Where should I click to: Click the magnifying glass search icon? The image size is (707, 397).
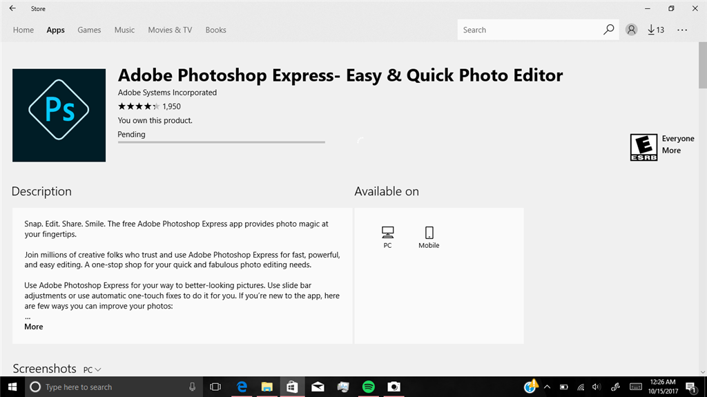coord(609,30)
